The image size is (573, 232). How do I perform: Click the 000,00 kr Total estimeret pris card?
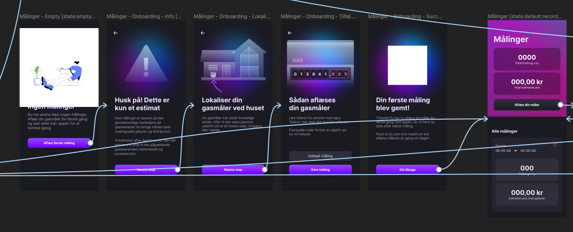coord(527,84)
